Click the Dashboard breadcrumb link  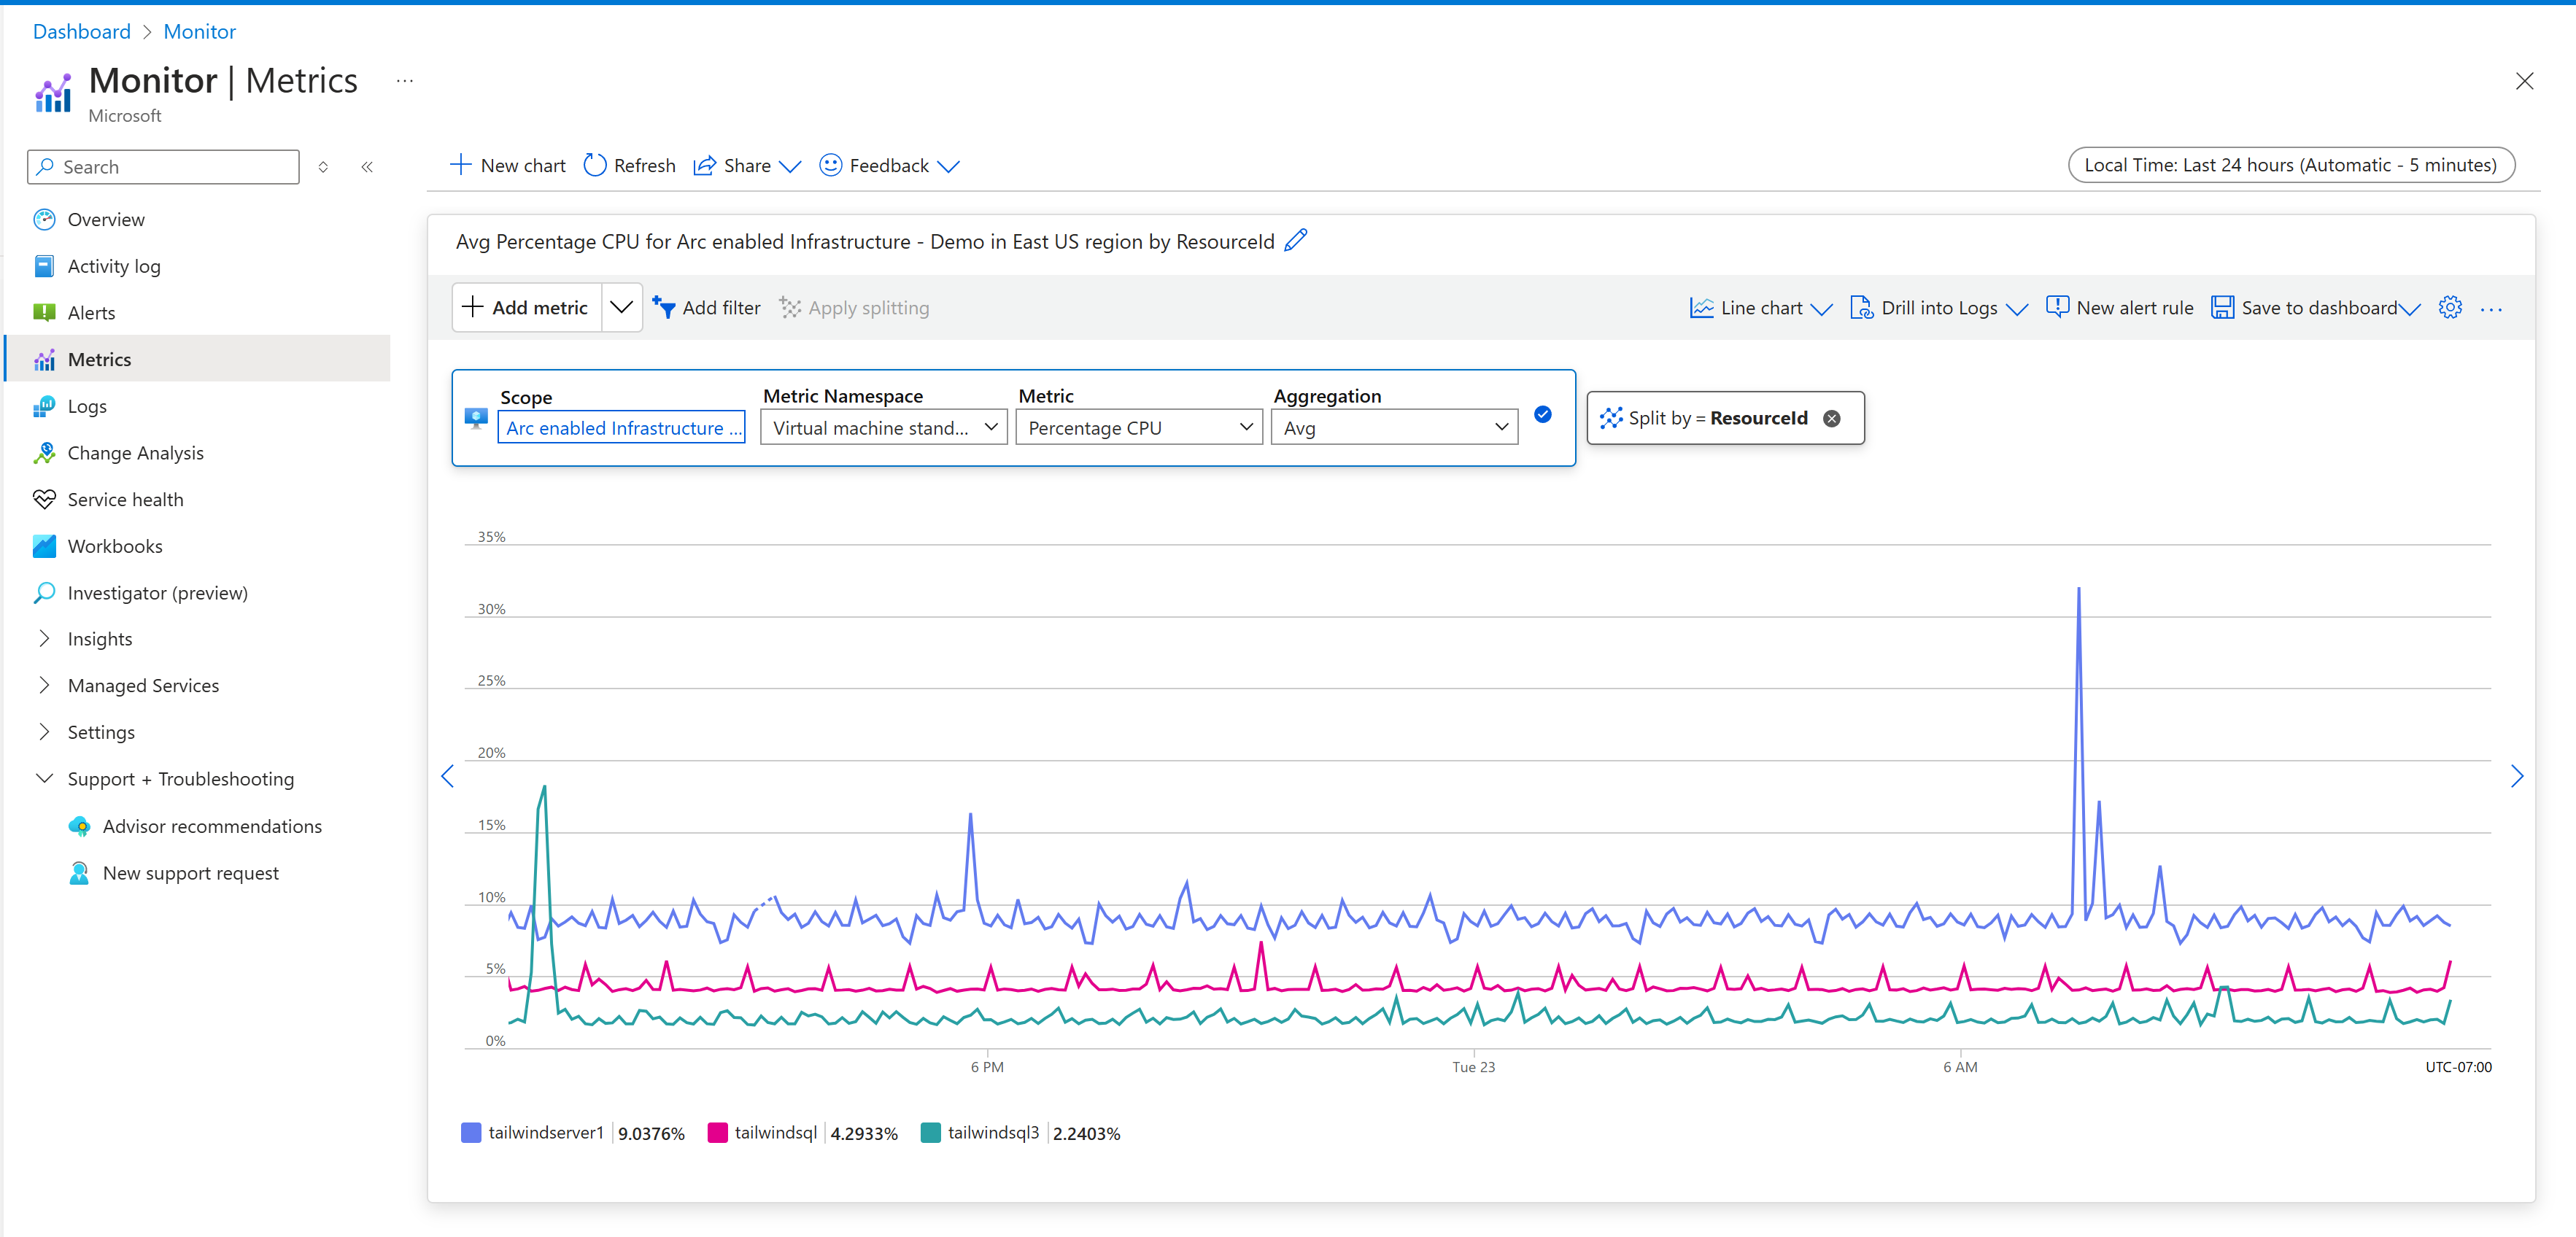81,31
